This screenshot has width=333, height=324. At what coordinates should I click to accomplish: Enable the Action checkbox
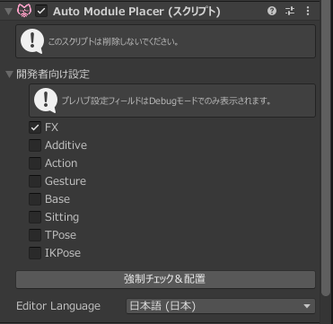tap(35, 163)
